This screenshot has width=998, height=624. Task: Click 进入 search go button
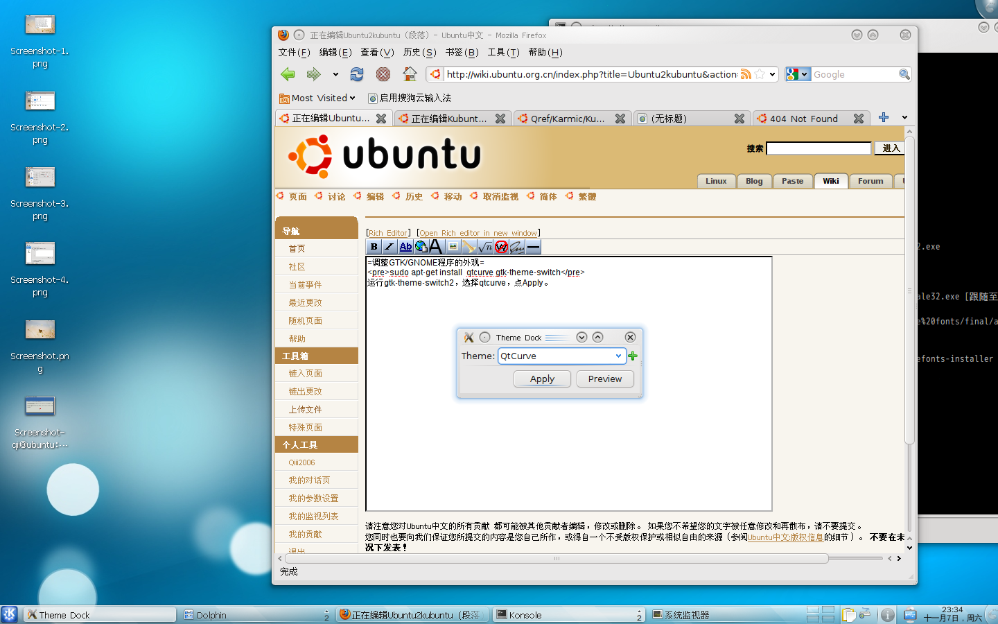tap(891, 148)
